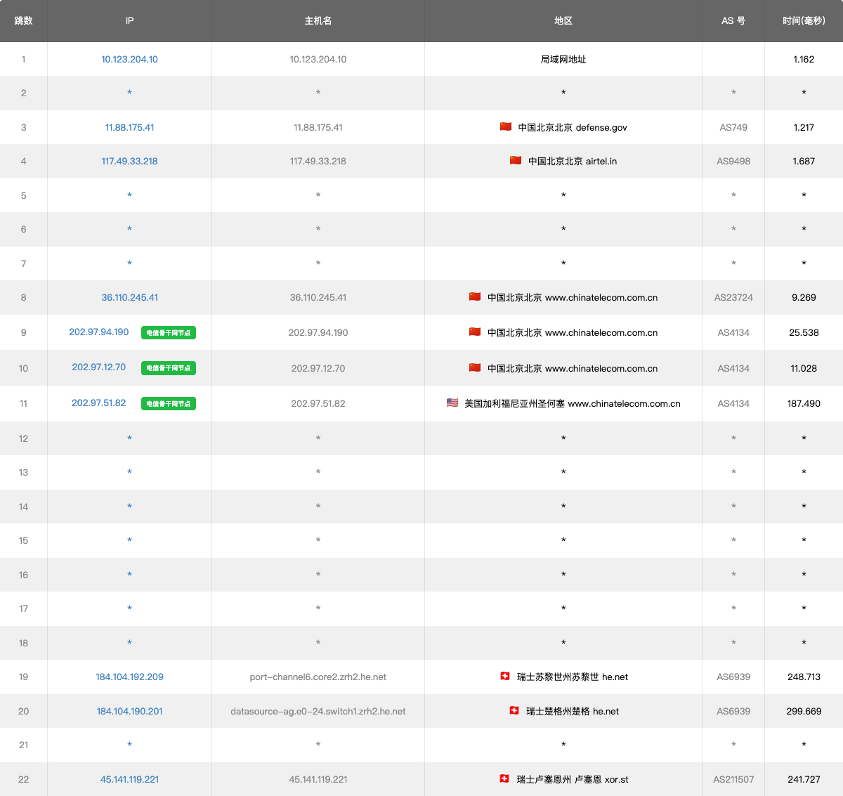Click the green backbone badge for 202.97.94.190
Screen dimensions: 843x796
tap(169, 333)
